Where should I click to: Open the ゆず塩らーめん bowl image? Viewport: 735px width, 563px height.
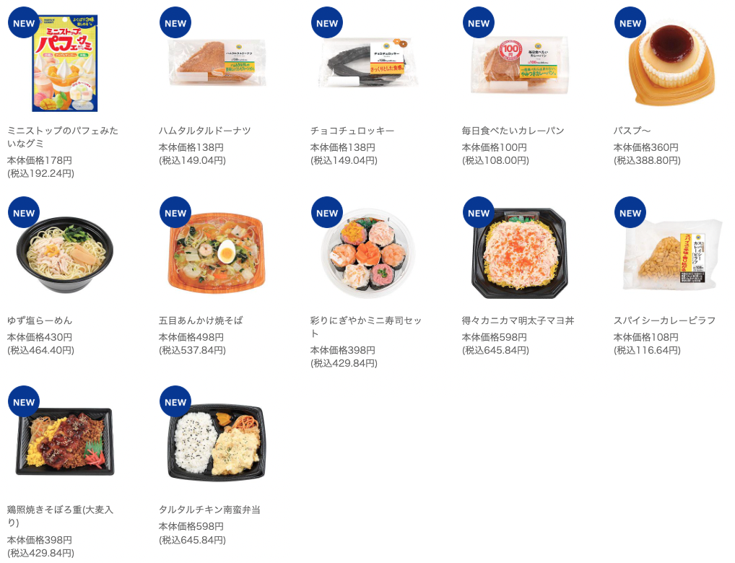[x=65, y=254]
